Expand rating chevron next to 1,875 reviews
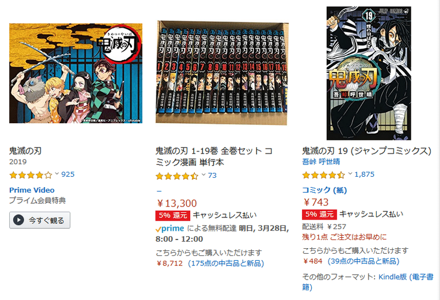The width and height of the screenshot is (440, 300). click(x=350, y=173)
